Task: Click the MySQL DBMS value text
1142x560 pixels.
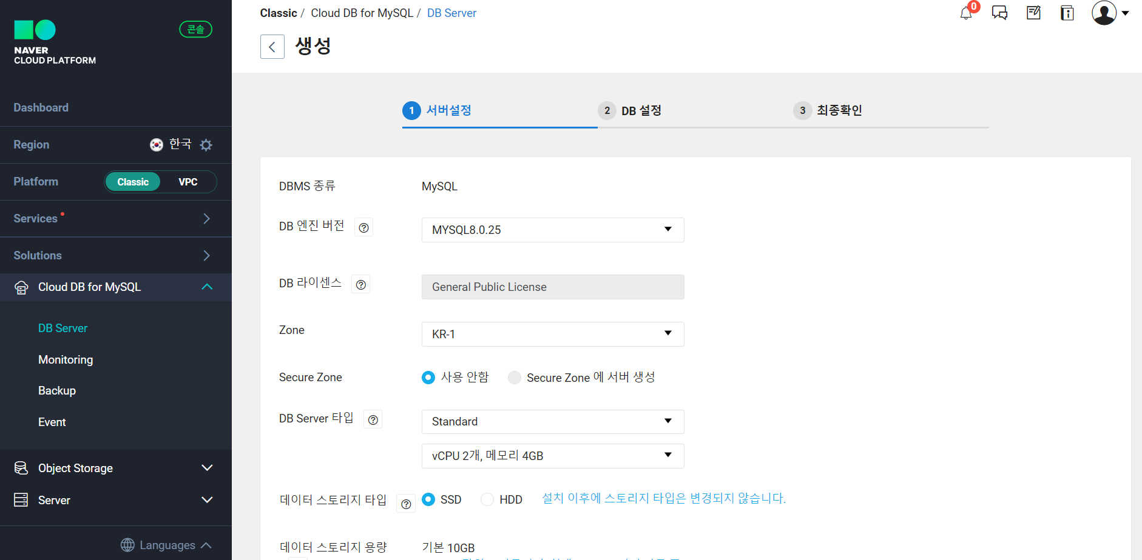Action: 439,186
